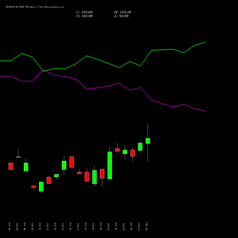Click the red candle above 04 Feb
Screen dimensions: 238x238
pos(11,166)
